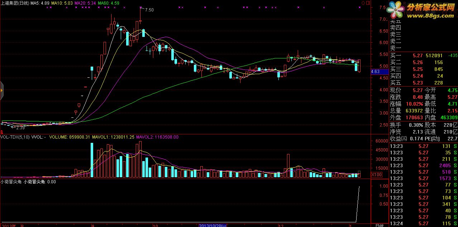Click the 最低 4.71 low value

point(453,104)
